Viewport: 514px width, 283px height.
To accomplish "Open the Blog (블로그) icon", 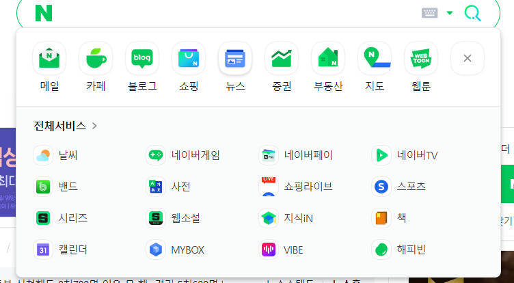I will (142, 58).
